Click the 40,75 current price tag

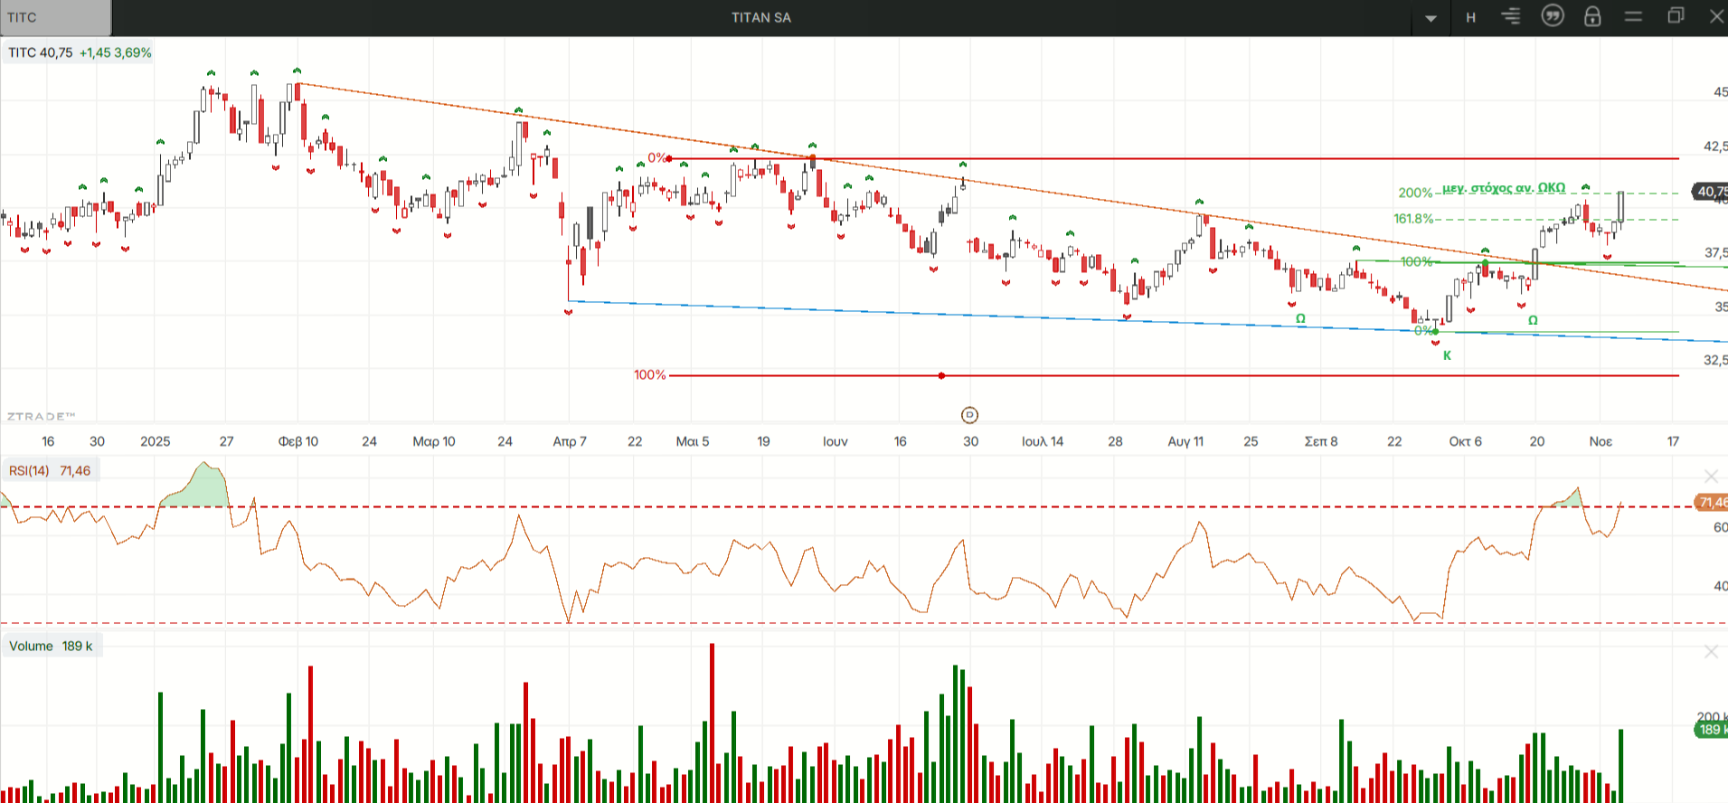(1711, 191)
